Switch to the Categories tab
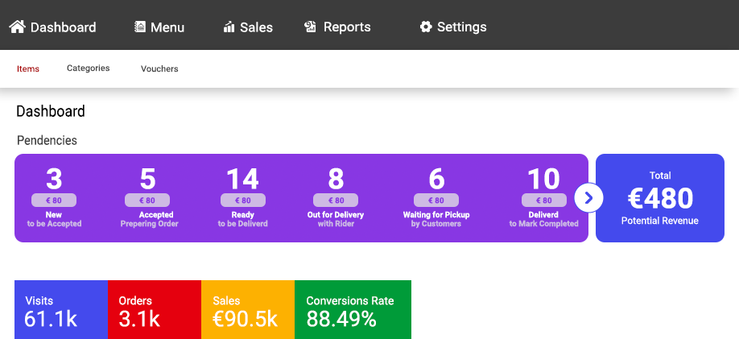Screen dimensions: 739x339 88,68
